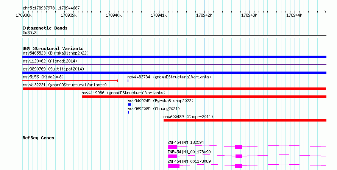Open the Cytogenetic Bands track heading
Image resolution: width=337 pixels, height=170 pixels.
pos(45,28)
